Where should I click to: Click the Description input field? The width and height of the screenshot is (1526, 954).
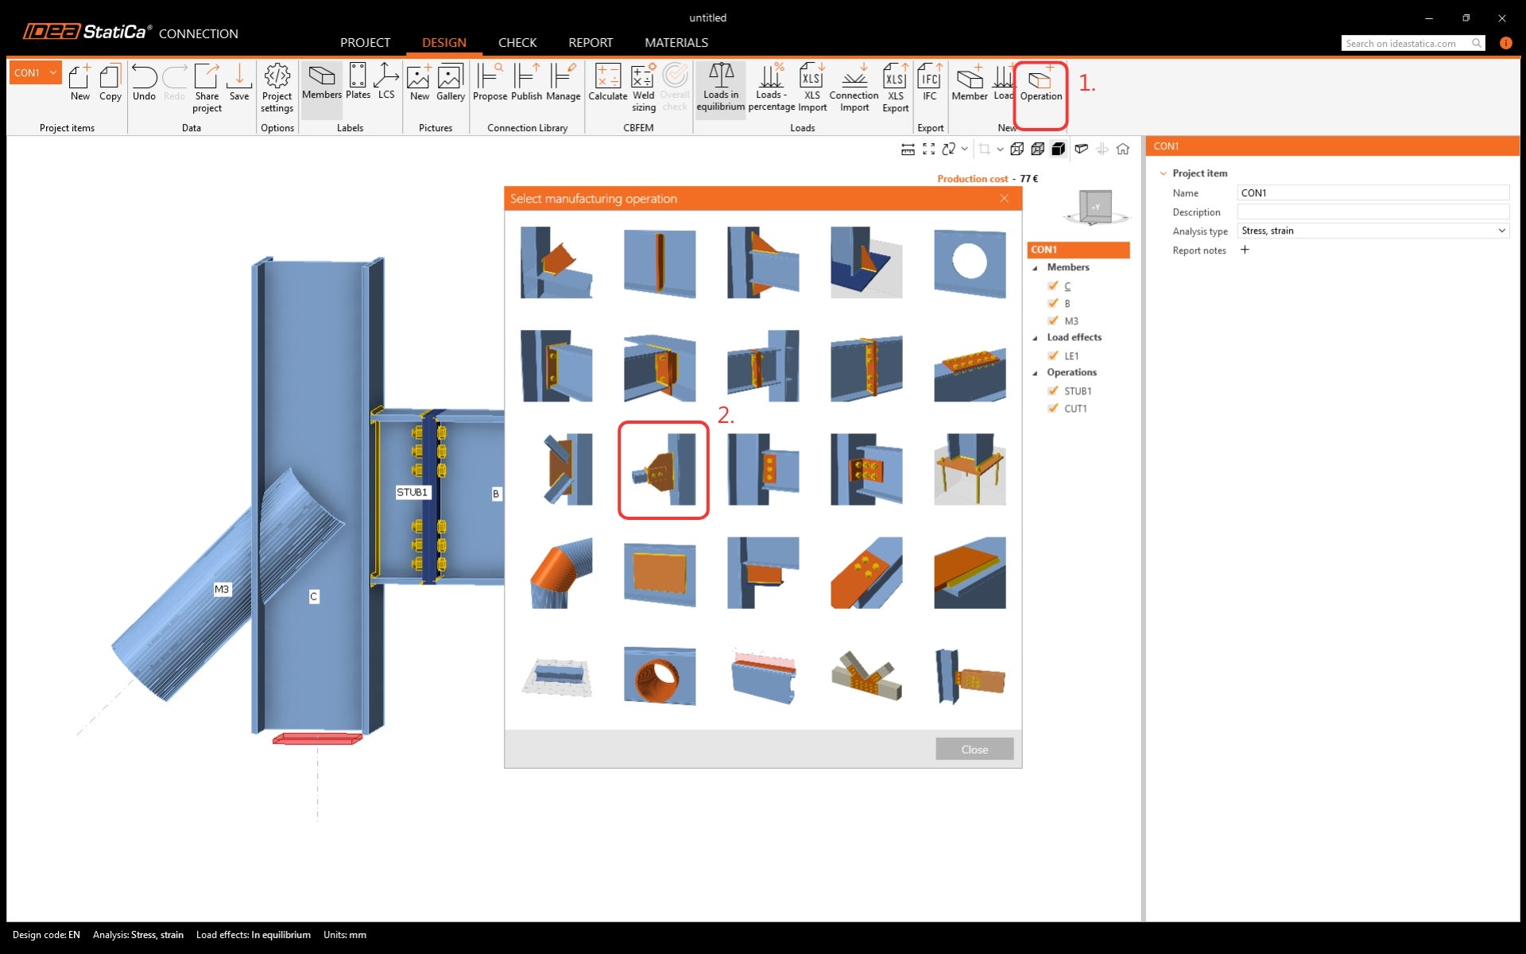[1373, 211]
